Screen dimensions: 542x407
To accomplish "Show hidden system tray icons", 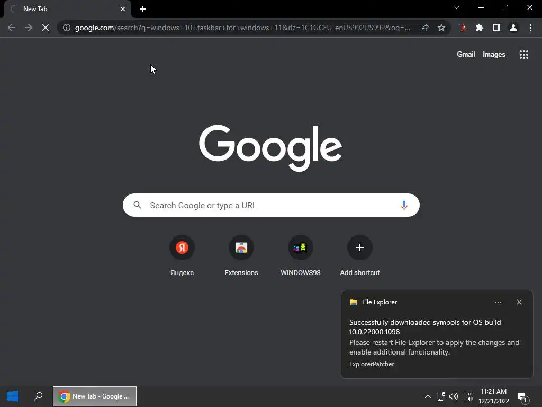I will 428,396.
